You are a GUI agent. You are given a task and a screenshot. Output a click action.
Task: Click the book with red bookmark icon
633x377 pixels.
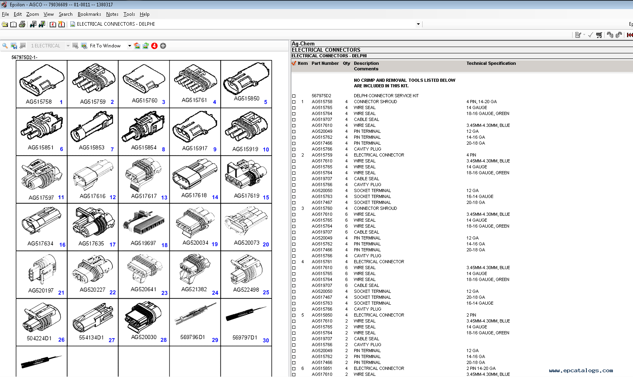tap(53, 24)
